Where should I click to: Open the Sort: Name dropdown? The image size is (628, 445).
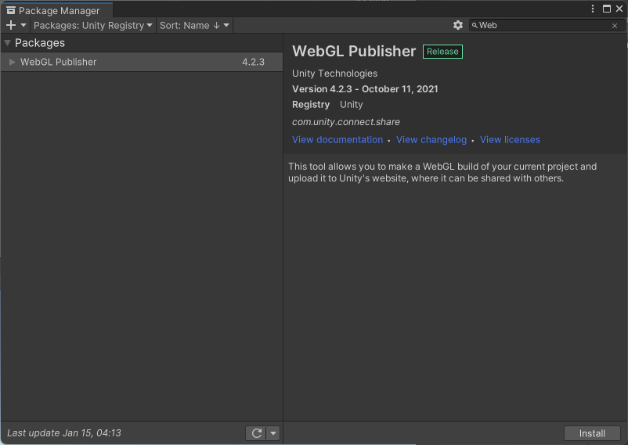[194, 25]
